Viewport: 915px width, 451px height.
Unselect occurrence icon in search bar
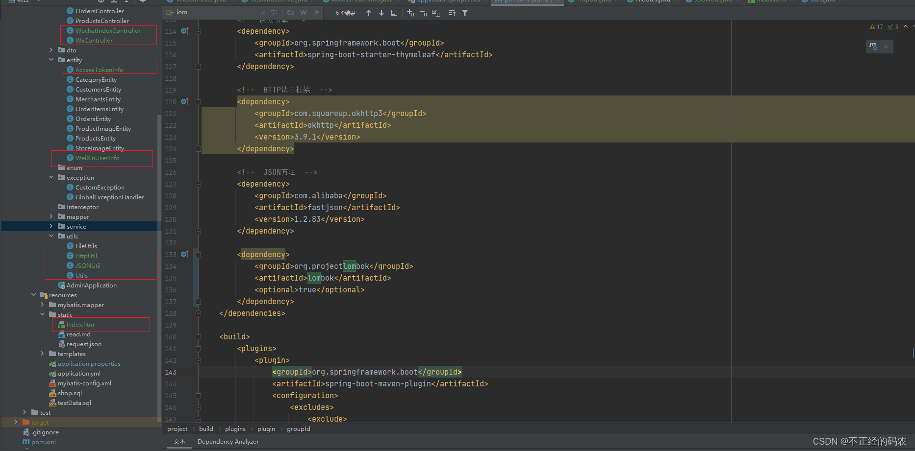coord(424,13)
